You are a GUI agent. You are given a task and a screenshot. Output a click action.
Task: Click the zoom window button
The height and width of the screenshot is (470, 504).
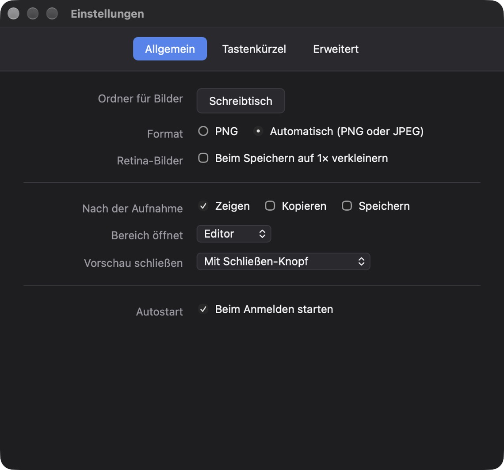click(52, 14)
